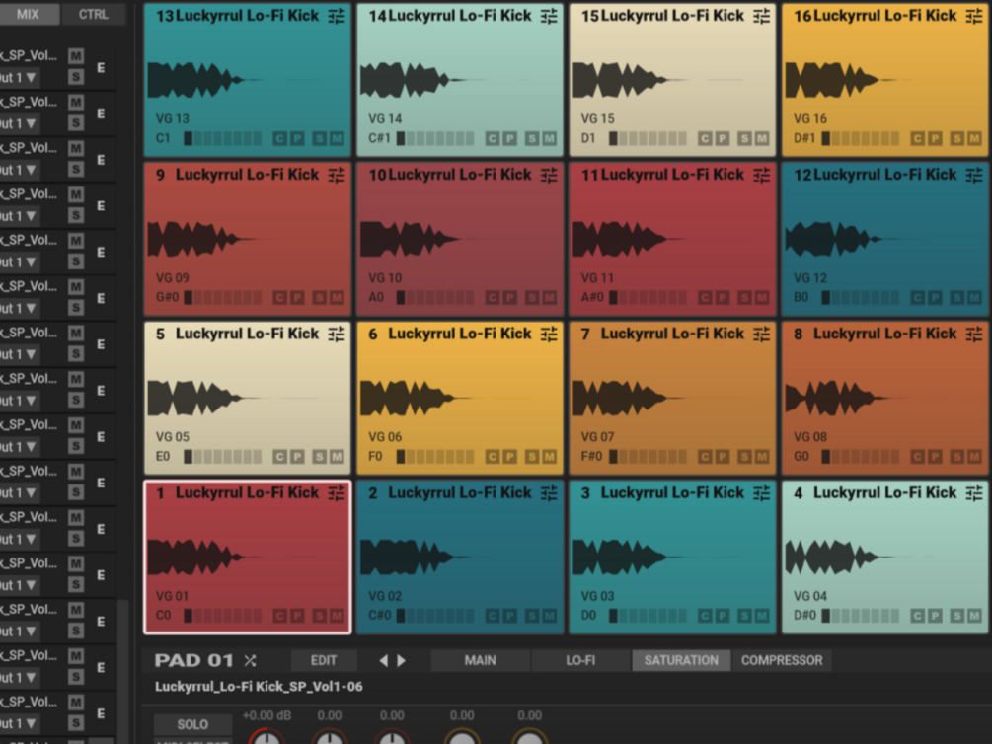Open settings icon on pad 2
Viewport: 992px width, 744px height.
[x=549, y=492]
